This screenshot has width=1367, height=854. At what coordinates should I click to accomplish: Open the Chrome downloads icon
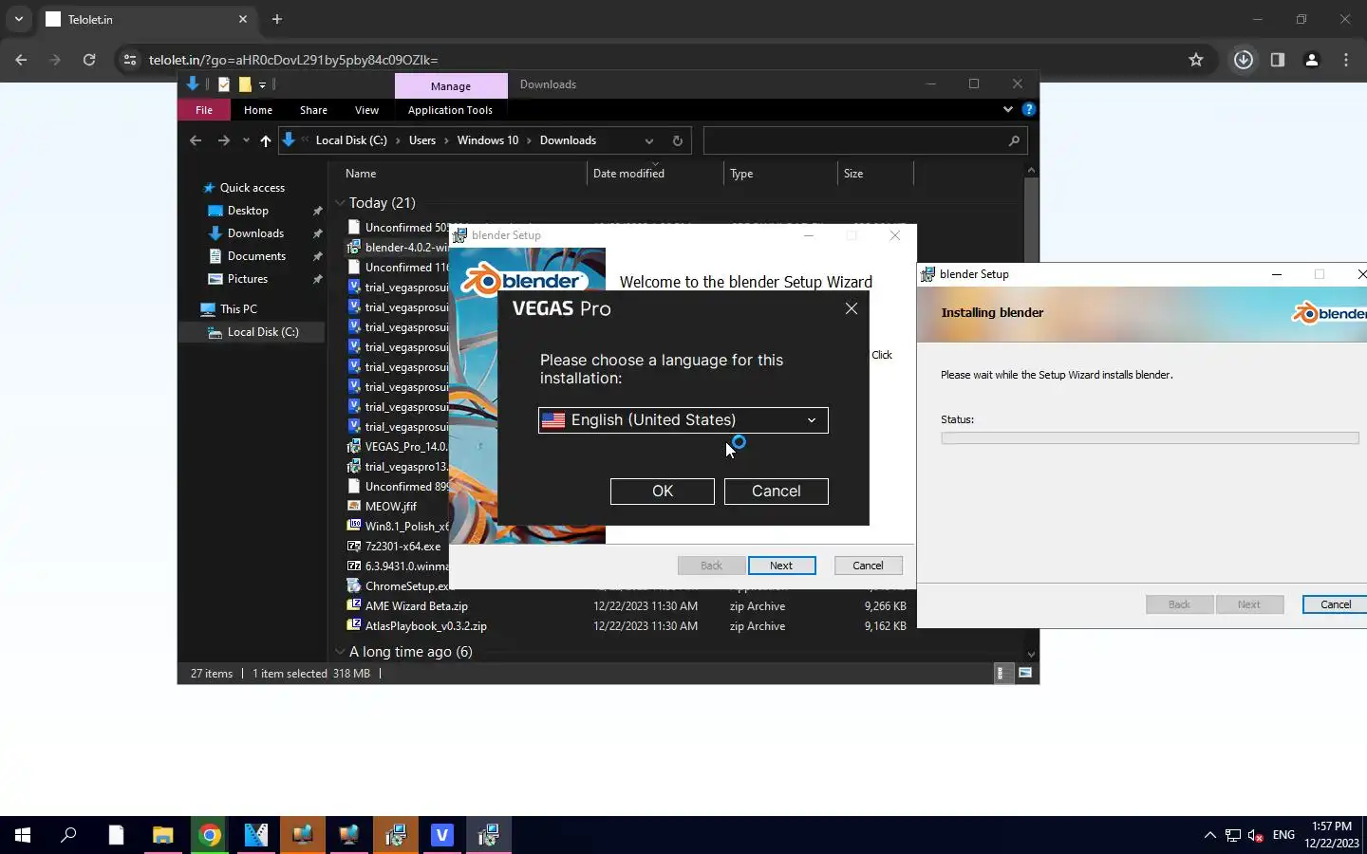1243,60
